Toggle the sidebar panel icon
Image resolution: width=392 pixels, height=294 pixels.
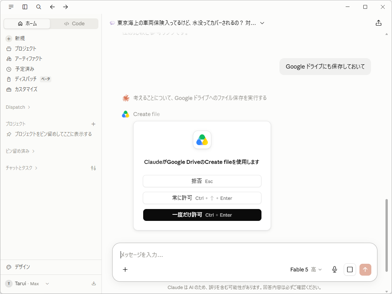25,7
